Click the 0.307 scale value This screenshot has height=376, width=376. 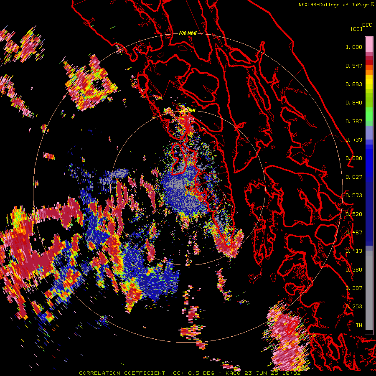point(354,288)
